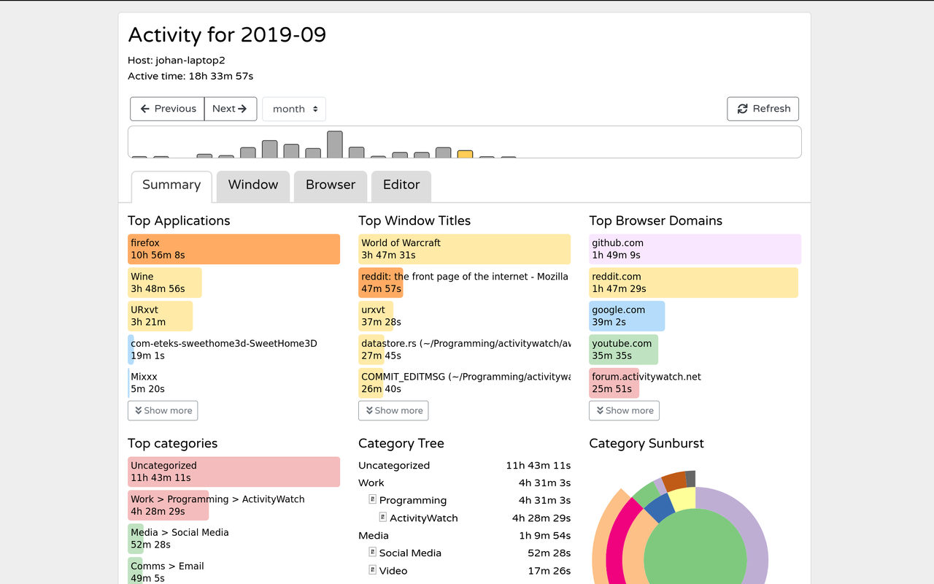Refresh the activity data
The image size is (934, 584).
click(763, 108)
